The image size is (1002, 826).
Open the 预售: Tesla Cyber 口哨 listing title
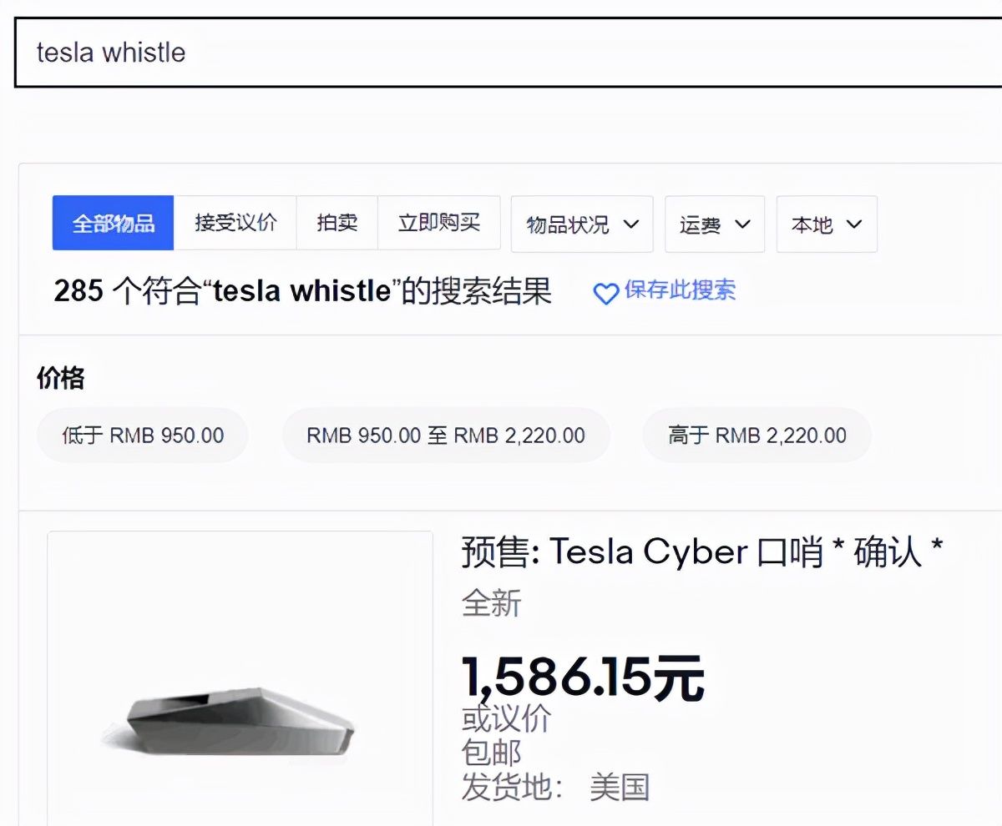click(x=702, y=552)
